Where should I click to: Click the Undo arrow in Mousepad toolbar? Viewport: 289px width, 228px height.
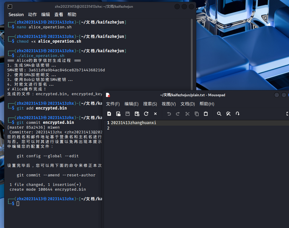[169, 114]
